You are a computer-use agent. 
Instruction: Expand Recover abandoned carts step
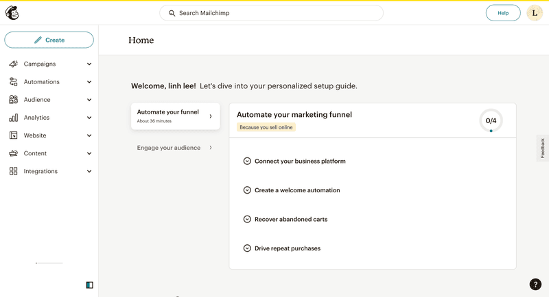pos(247,220)
